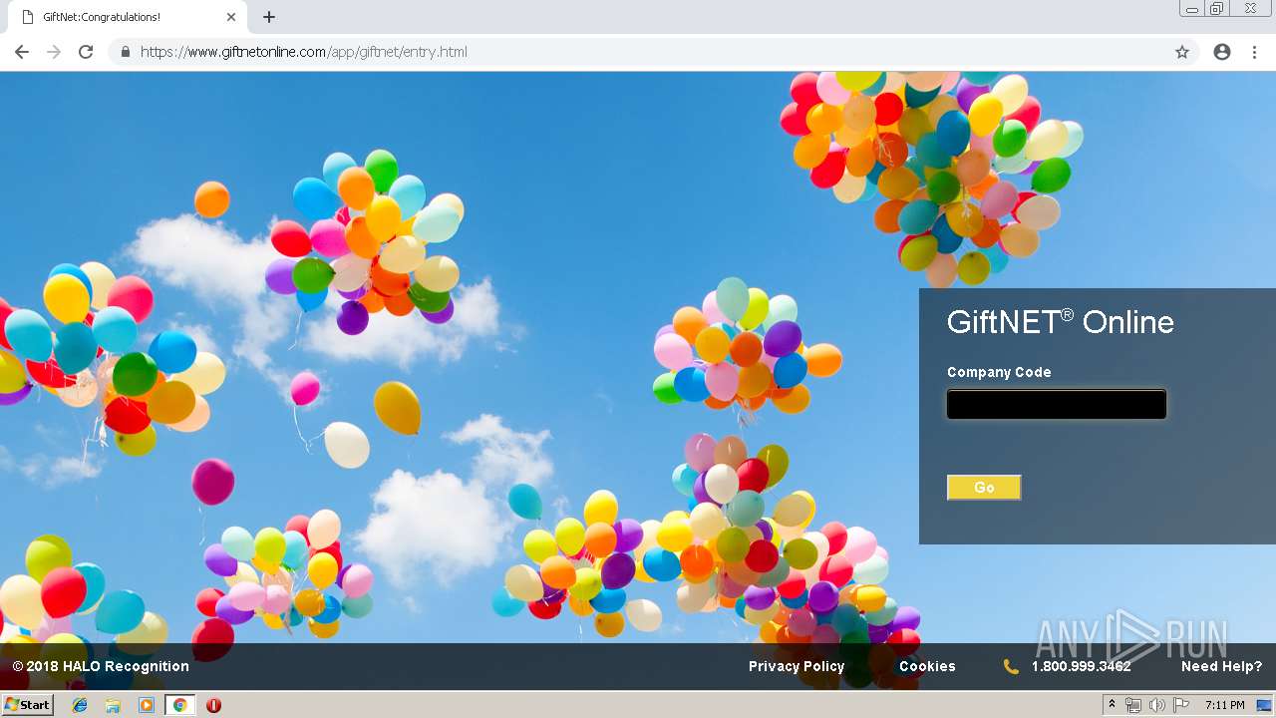Click the 1.800.999.3462 phone number
1276x718 pixels.
pyautogui.click(x=1081, y=666)
